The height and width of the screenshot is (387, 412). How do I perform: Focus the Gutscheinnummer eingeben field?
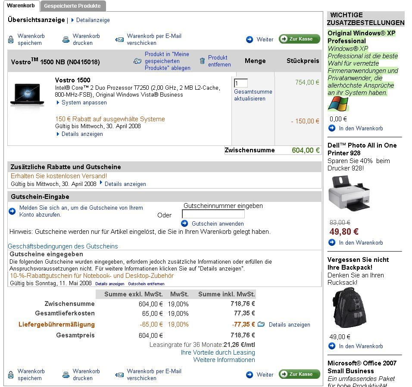213,214
